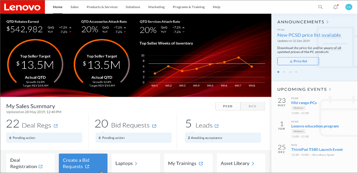Click Webinar tag under Lenovo education program
This screenshot has width=358, height=173.
pos(298,131)
